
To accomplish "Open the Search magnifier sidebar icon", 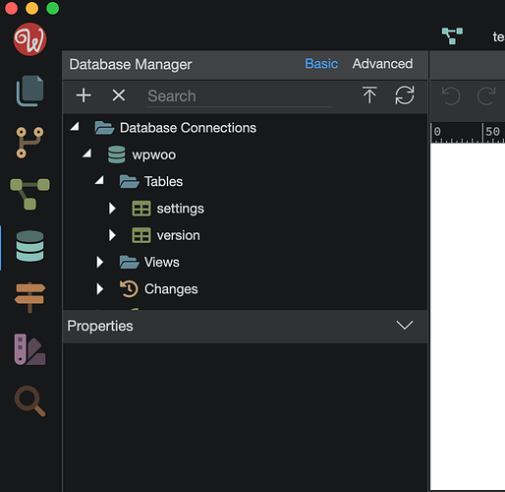I will pyautogui.click(x=29, y=400).
